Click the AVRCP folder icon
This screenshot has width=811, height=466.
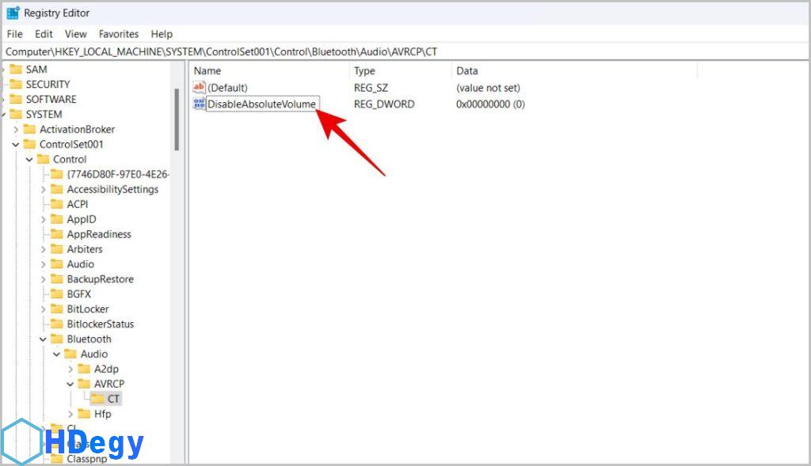(84, 384)
